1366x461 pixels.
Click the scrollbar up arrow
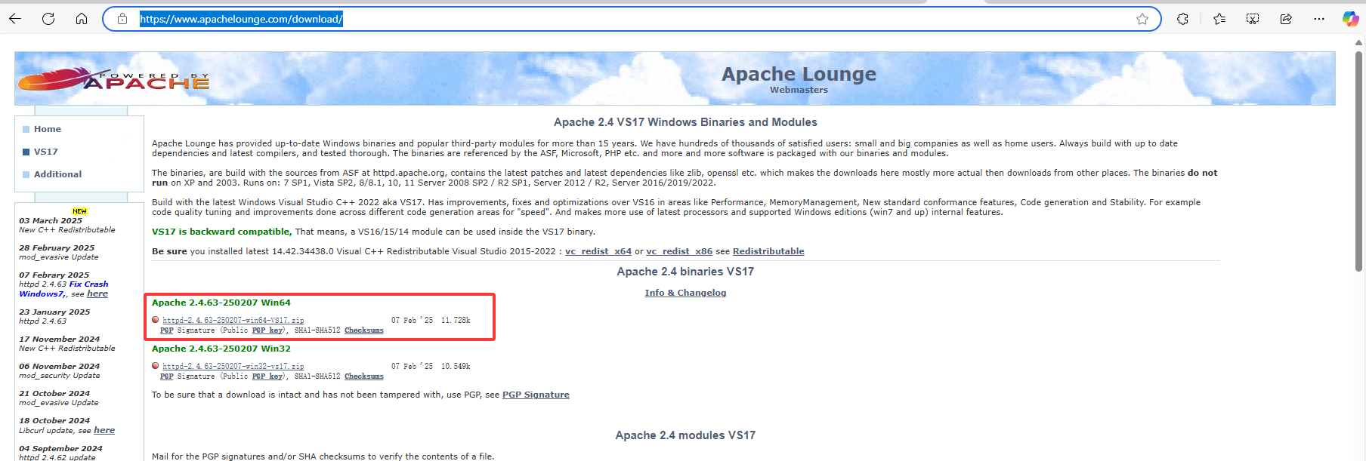tap(1359, 43)
